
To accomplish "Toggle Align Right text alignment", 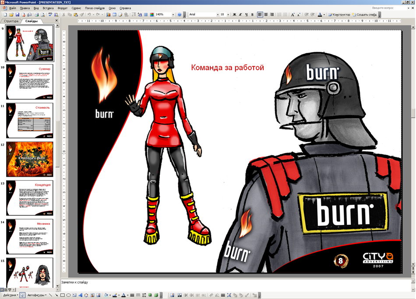I will click(x=271, y=14).
